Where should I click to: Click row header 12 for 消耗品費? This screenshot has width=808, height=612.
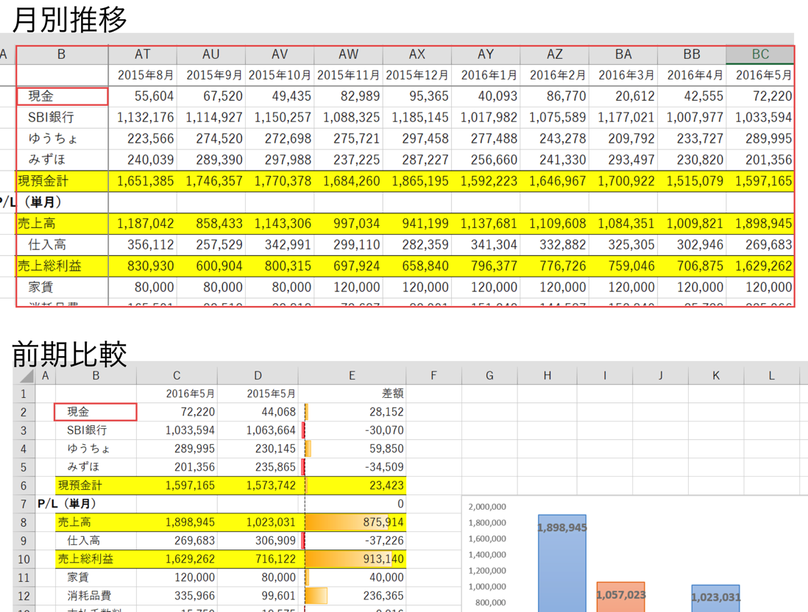pyautogui.click(x=24, y=596)
